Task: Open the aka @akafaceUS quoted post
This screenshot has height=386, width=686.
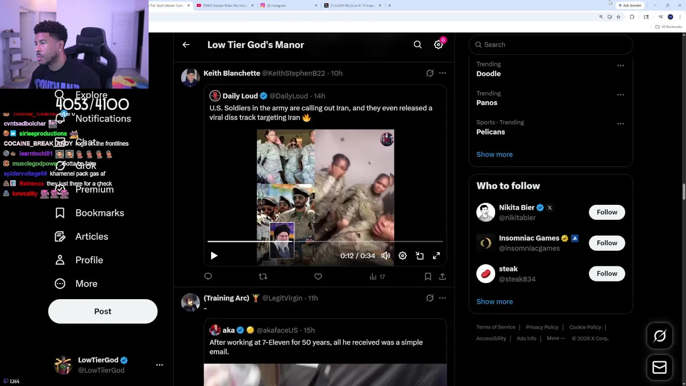Action: point(325,352)
